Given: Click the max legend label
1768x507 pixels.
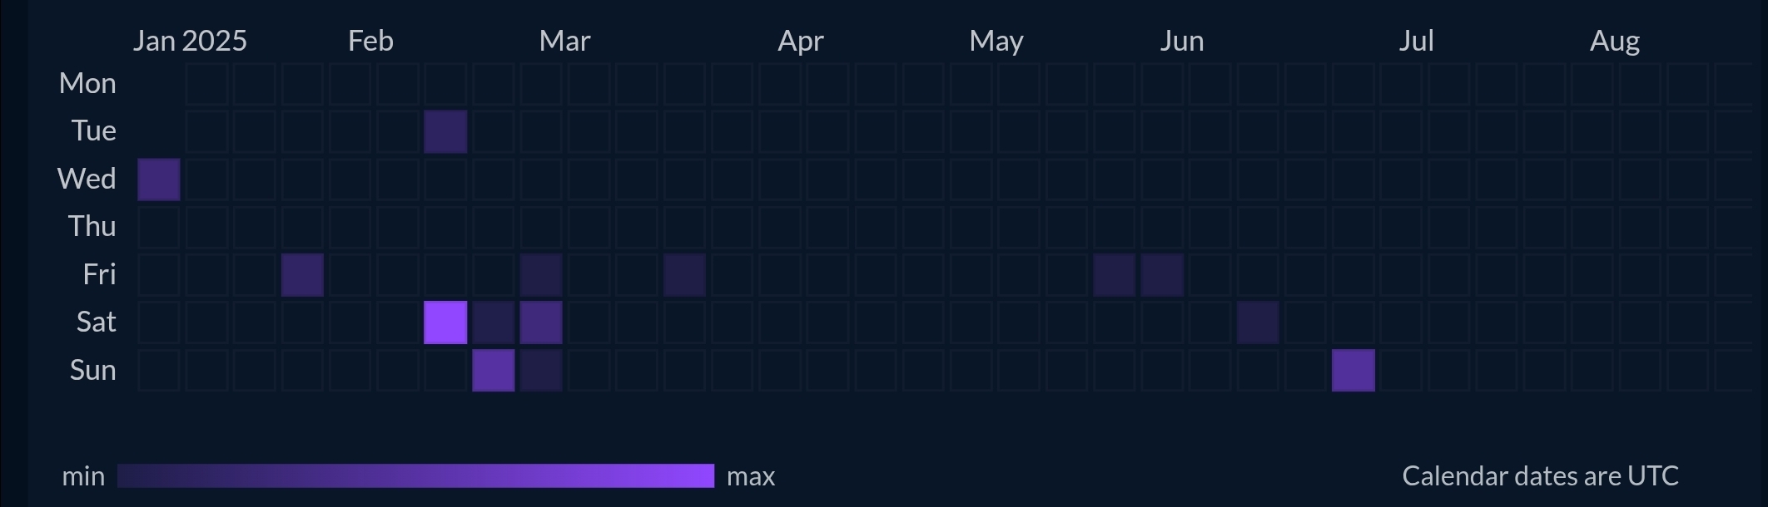Looking at the screenshot, I should [751, 476].
